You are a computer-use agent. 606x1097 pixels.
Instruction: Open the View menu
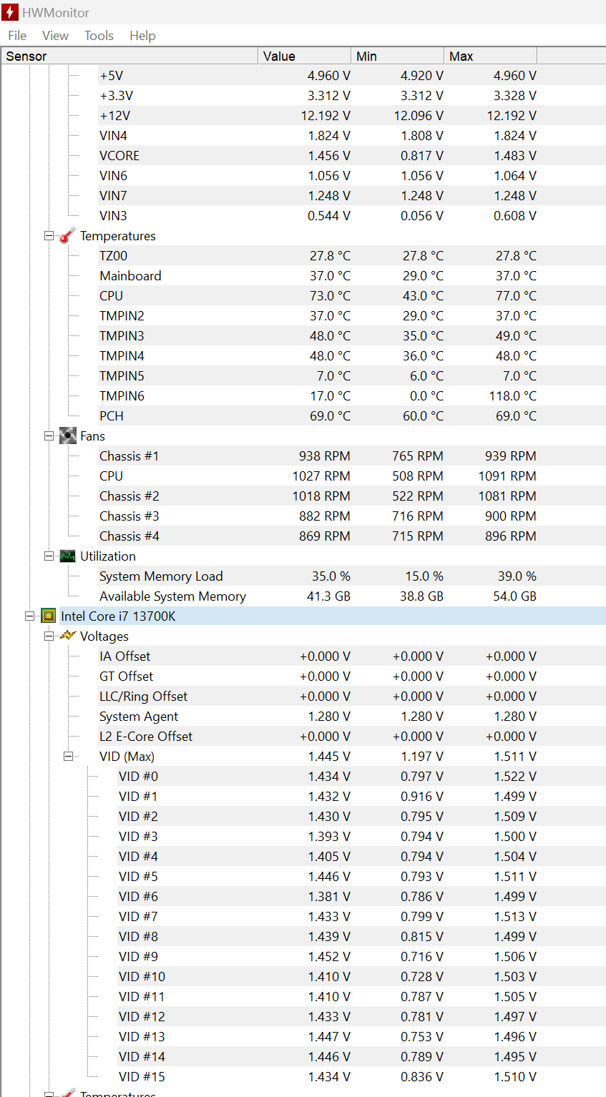55,36
